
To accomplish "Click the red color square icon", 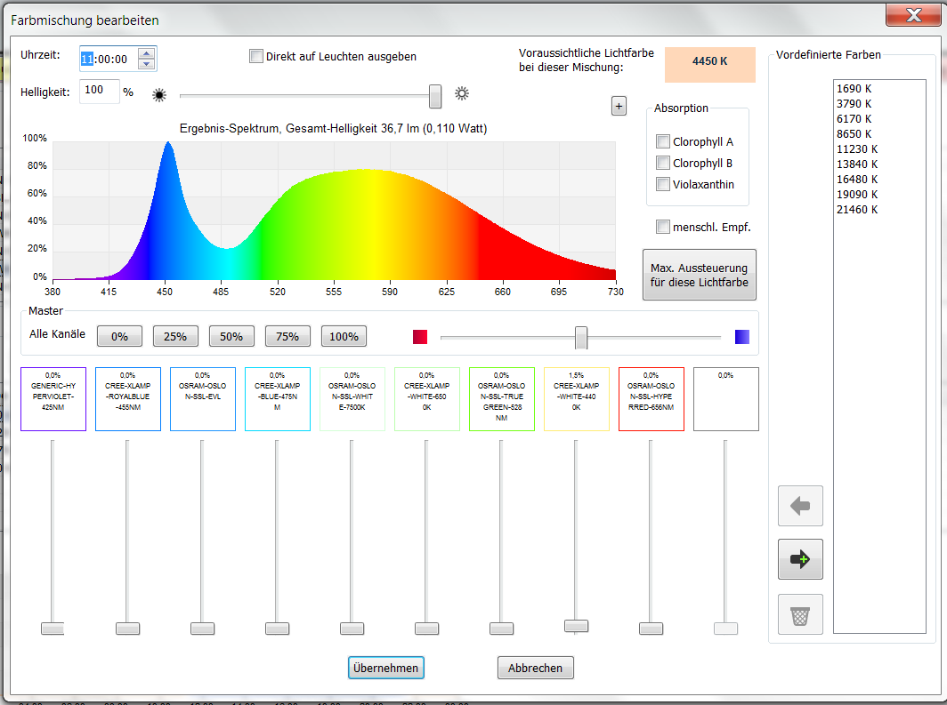I will (x=420, y=337).
